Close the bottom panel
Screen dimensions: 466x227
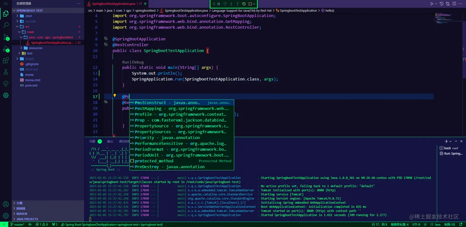click(x=461, y=141)
